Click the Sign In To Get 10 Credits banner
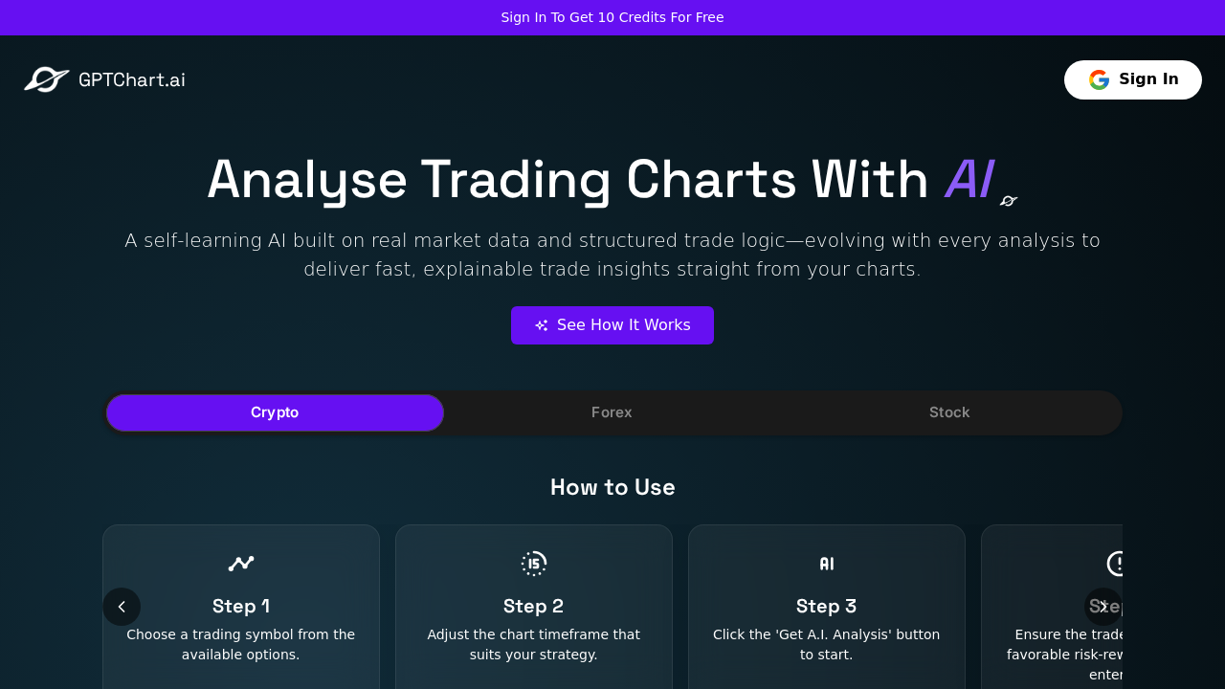 [612, 17]
